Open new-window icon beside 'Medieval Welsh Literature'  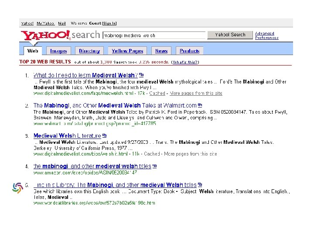pos(104,135)
